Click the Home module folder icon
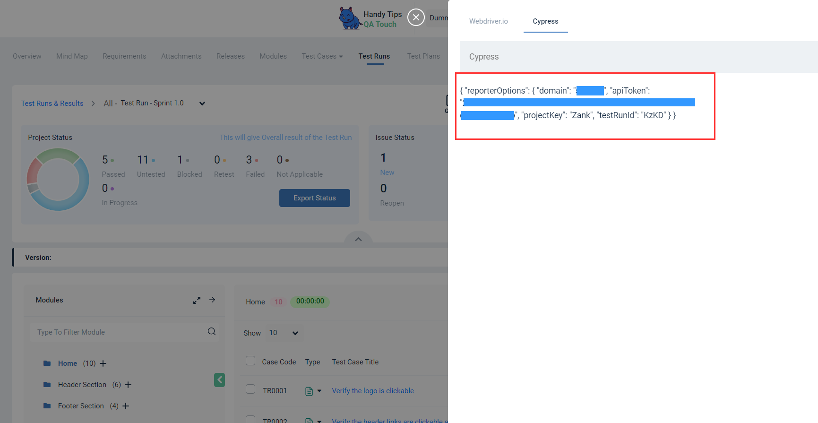The height and width of the screenshot is (423, 818). [x=47, y=363]
